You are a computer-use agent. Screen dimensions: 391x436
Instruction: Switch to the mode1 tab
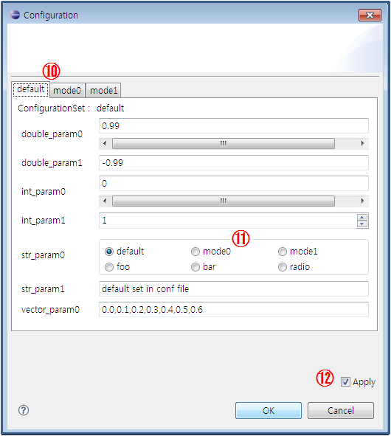[103, 90]
